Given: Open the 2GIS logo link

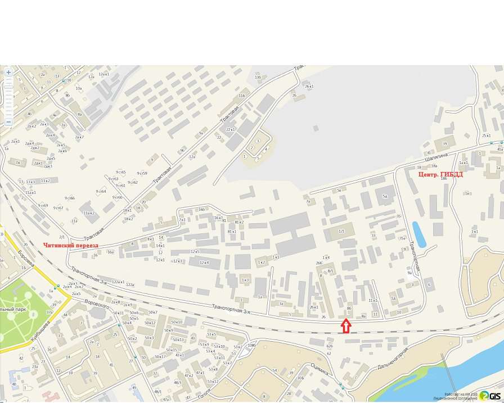Looking at the screenshot, I should point(491,396).
